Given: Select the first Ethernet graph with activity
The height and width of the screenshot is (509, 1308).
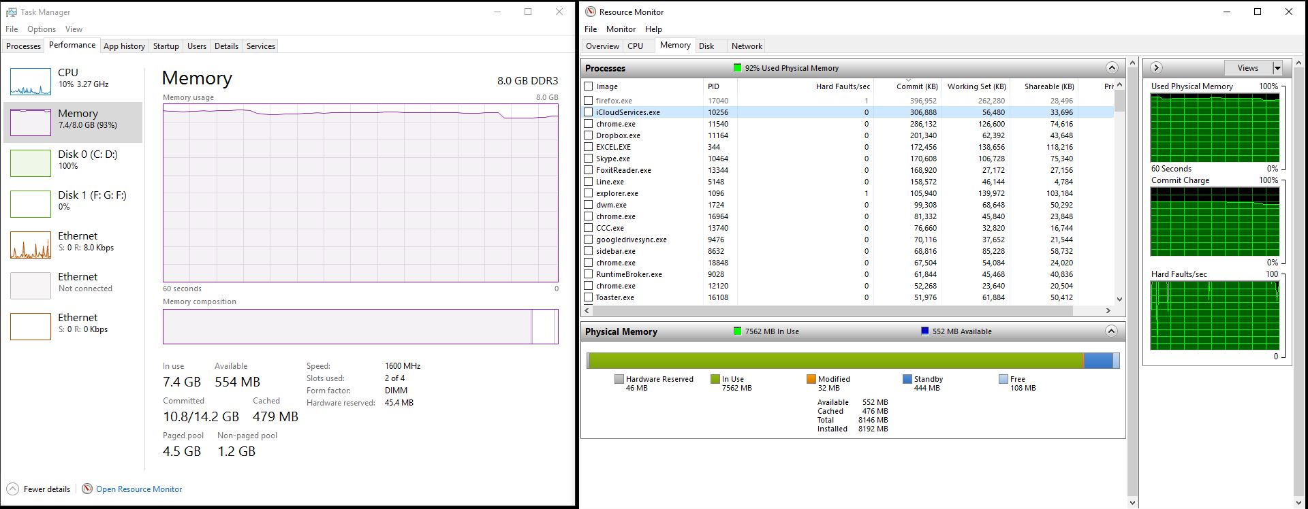Looking at the screenshot, I should [31, 245].
